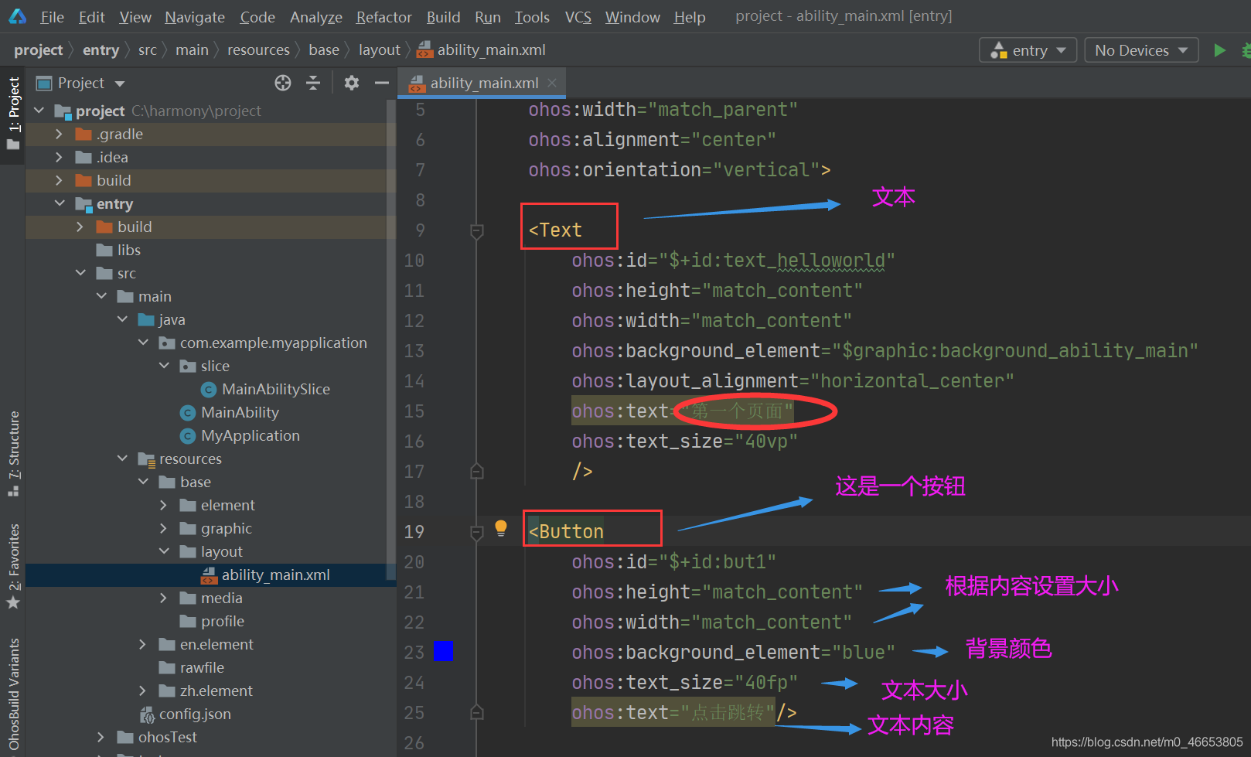
Task: Click fold marker at line 25
Action: point(477,712)
